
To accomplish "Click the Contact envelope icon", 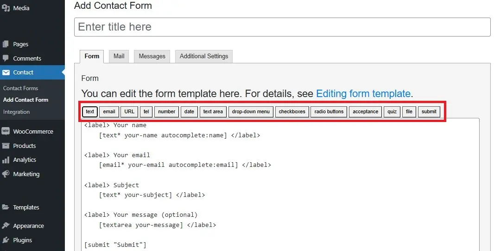I will pos(6,73).
